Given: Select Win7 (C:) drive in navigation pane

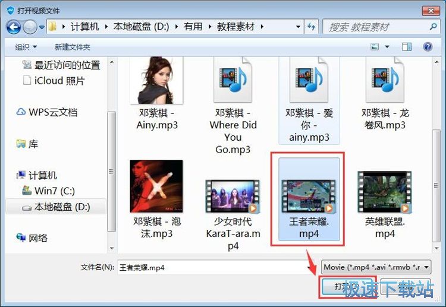Looking at the screenshot, I should pyautogui.click(x=55, y=191).
